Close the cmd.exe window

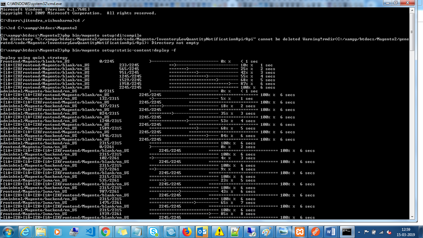[408, 3]
